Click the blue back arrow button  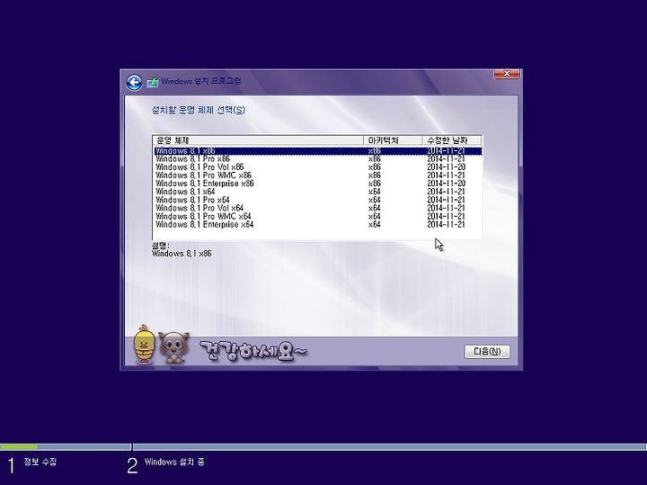134,83
